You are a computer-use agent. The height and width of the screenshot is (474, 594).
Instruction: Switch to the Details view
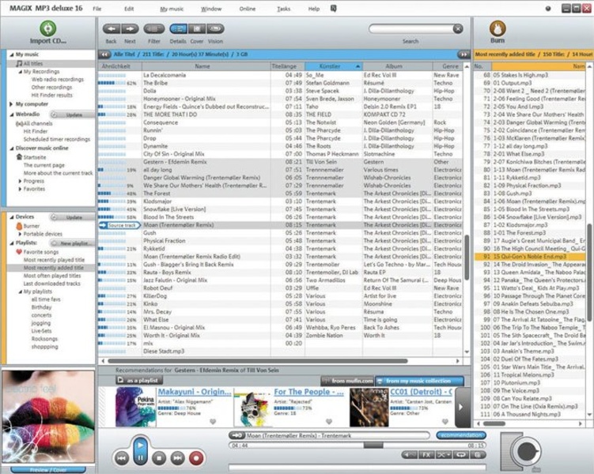178,28
